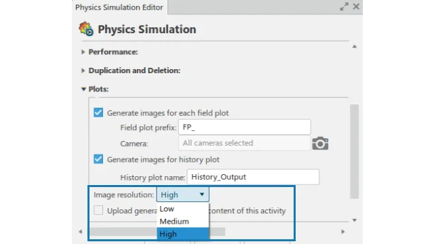The width and height of the screenshot is (434, 244).
Task: Uncheck Generate images for history plot
Action: (x=98, y=159)
